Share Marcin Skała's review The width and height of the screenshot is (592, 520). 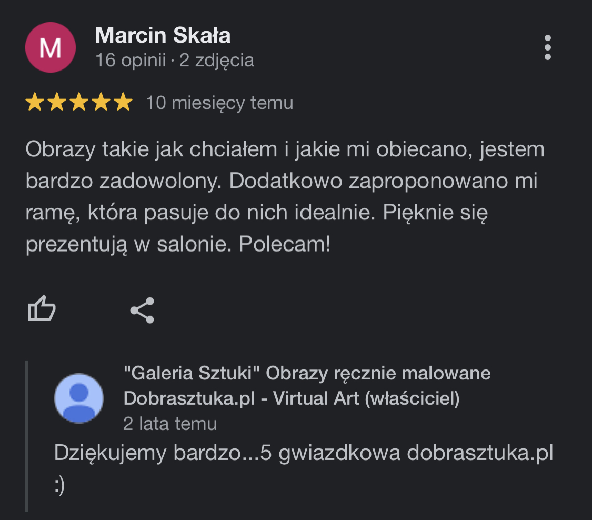tap(142, 310)
